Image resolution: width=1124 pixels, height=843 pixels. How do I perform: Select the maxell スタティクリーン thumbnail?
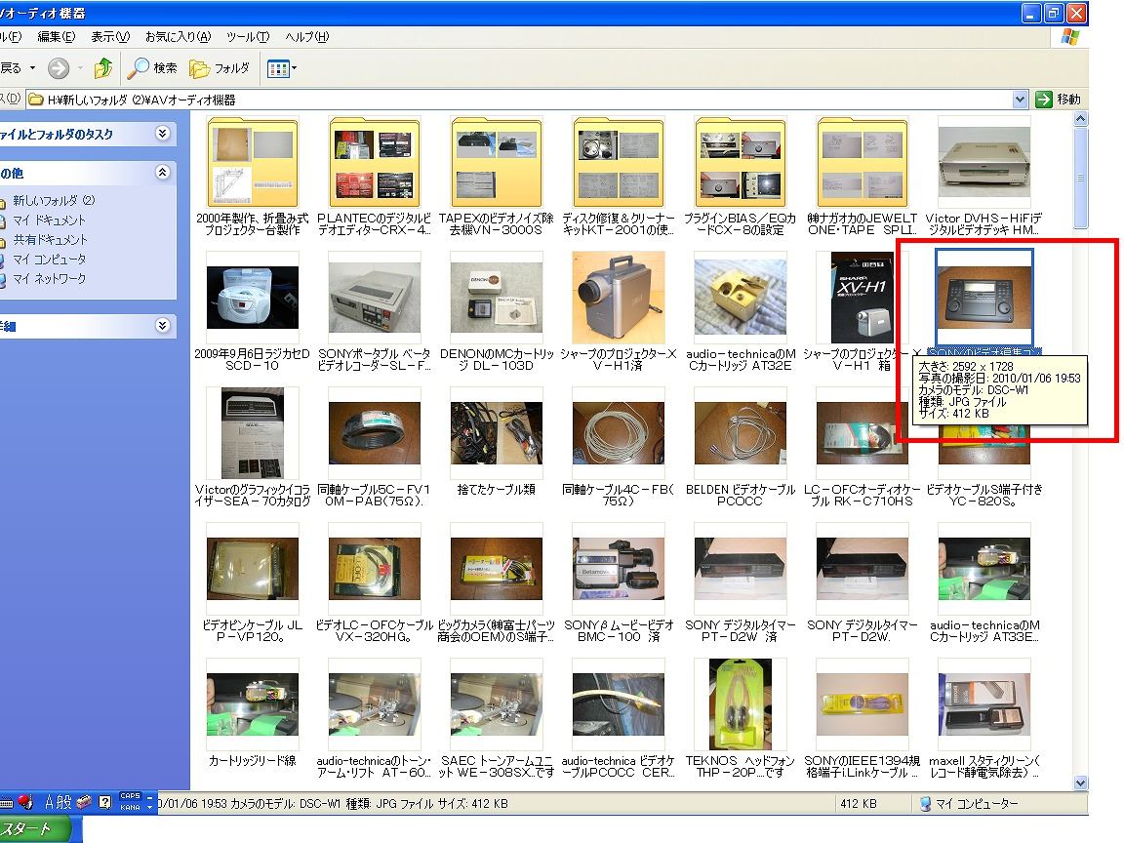(x=983, y=703)
